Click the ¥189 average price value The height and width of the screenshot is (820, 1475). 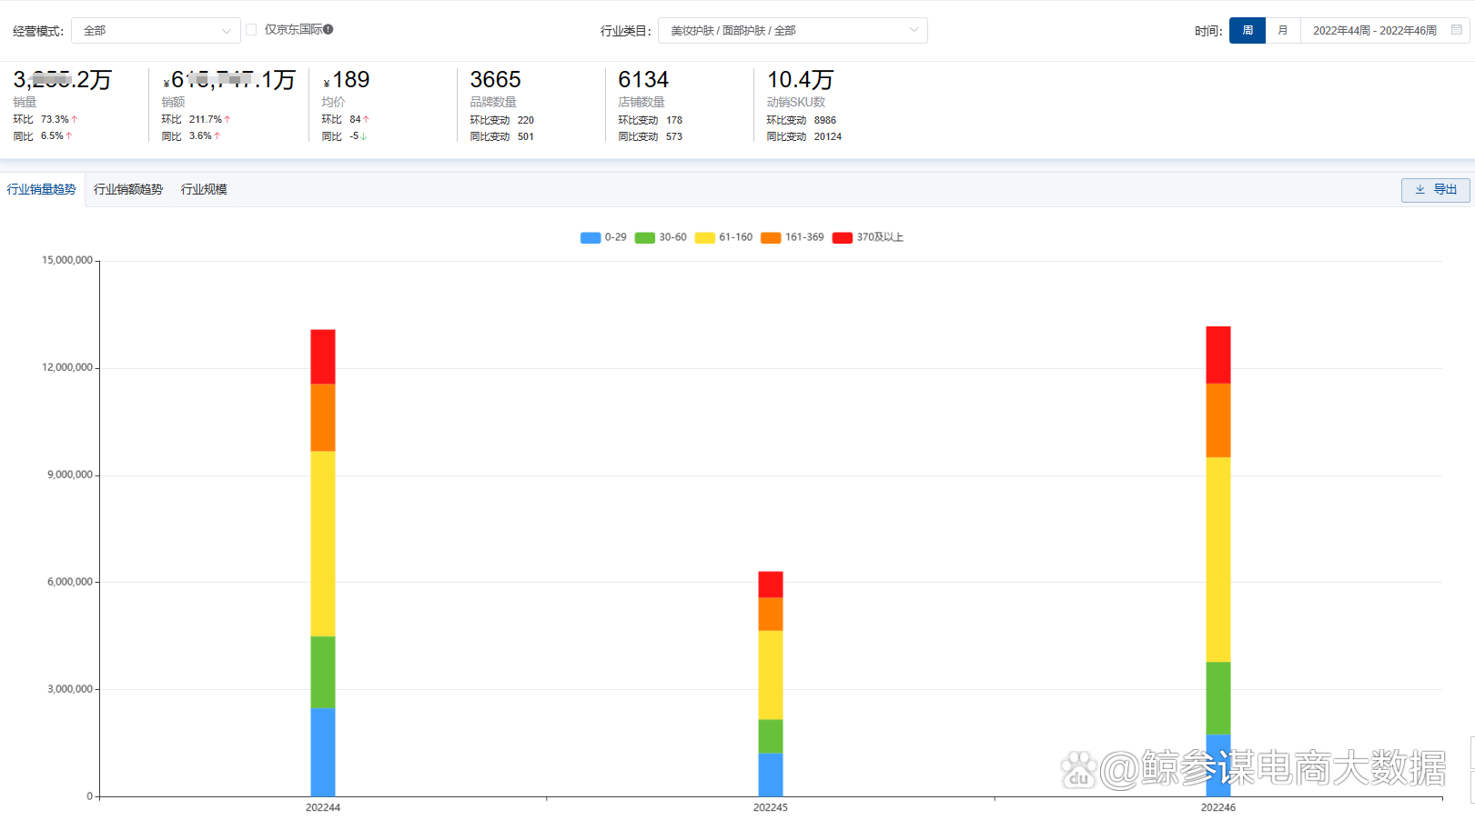[347, 80]
